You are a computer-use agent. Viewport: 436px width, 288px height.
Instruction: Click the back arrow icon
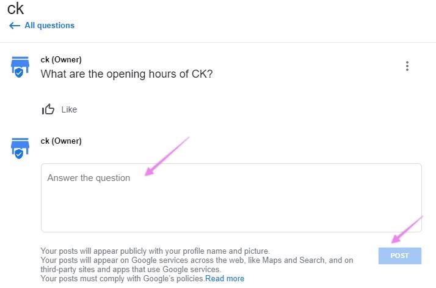click(x=15, y=26)
